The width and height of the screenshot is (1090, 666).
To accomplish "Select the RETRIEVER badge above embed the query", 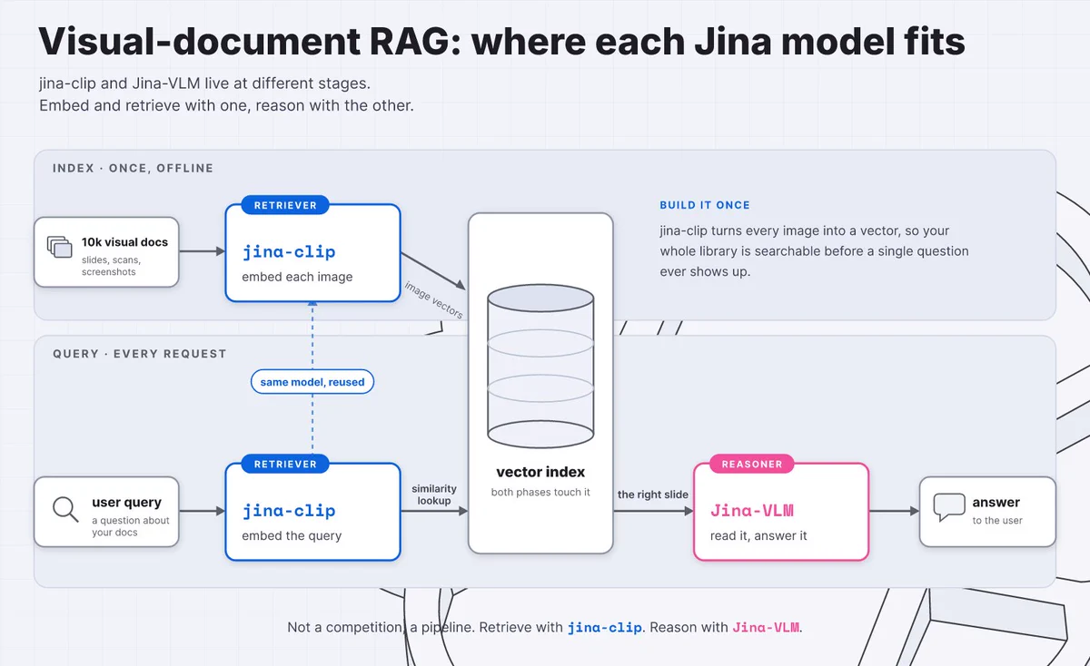I will coord(285,464).
